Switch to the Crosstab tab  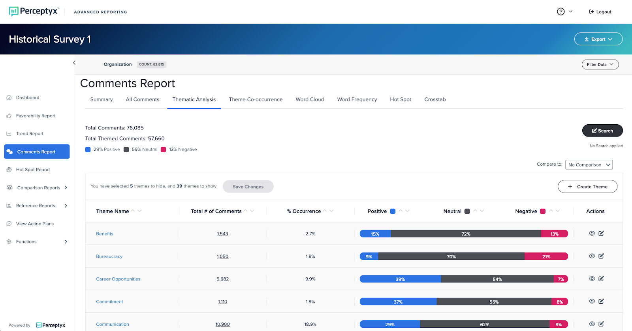click(435, 99)
